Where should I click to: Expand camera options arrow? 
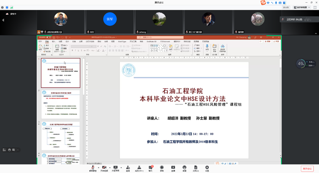[x=110, y=167]
